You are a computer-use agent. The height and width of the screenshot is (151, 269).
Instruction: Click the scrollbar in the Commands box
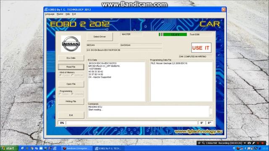[x=211, y=111]
